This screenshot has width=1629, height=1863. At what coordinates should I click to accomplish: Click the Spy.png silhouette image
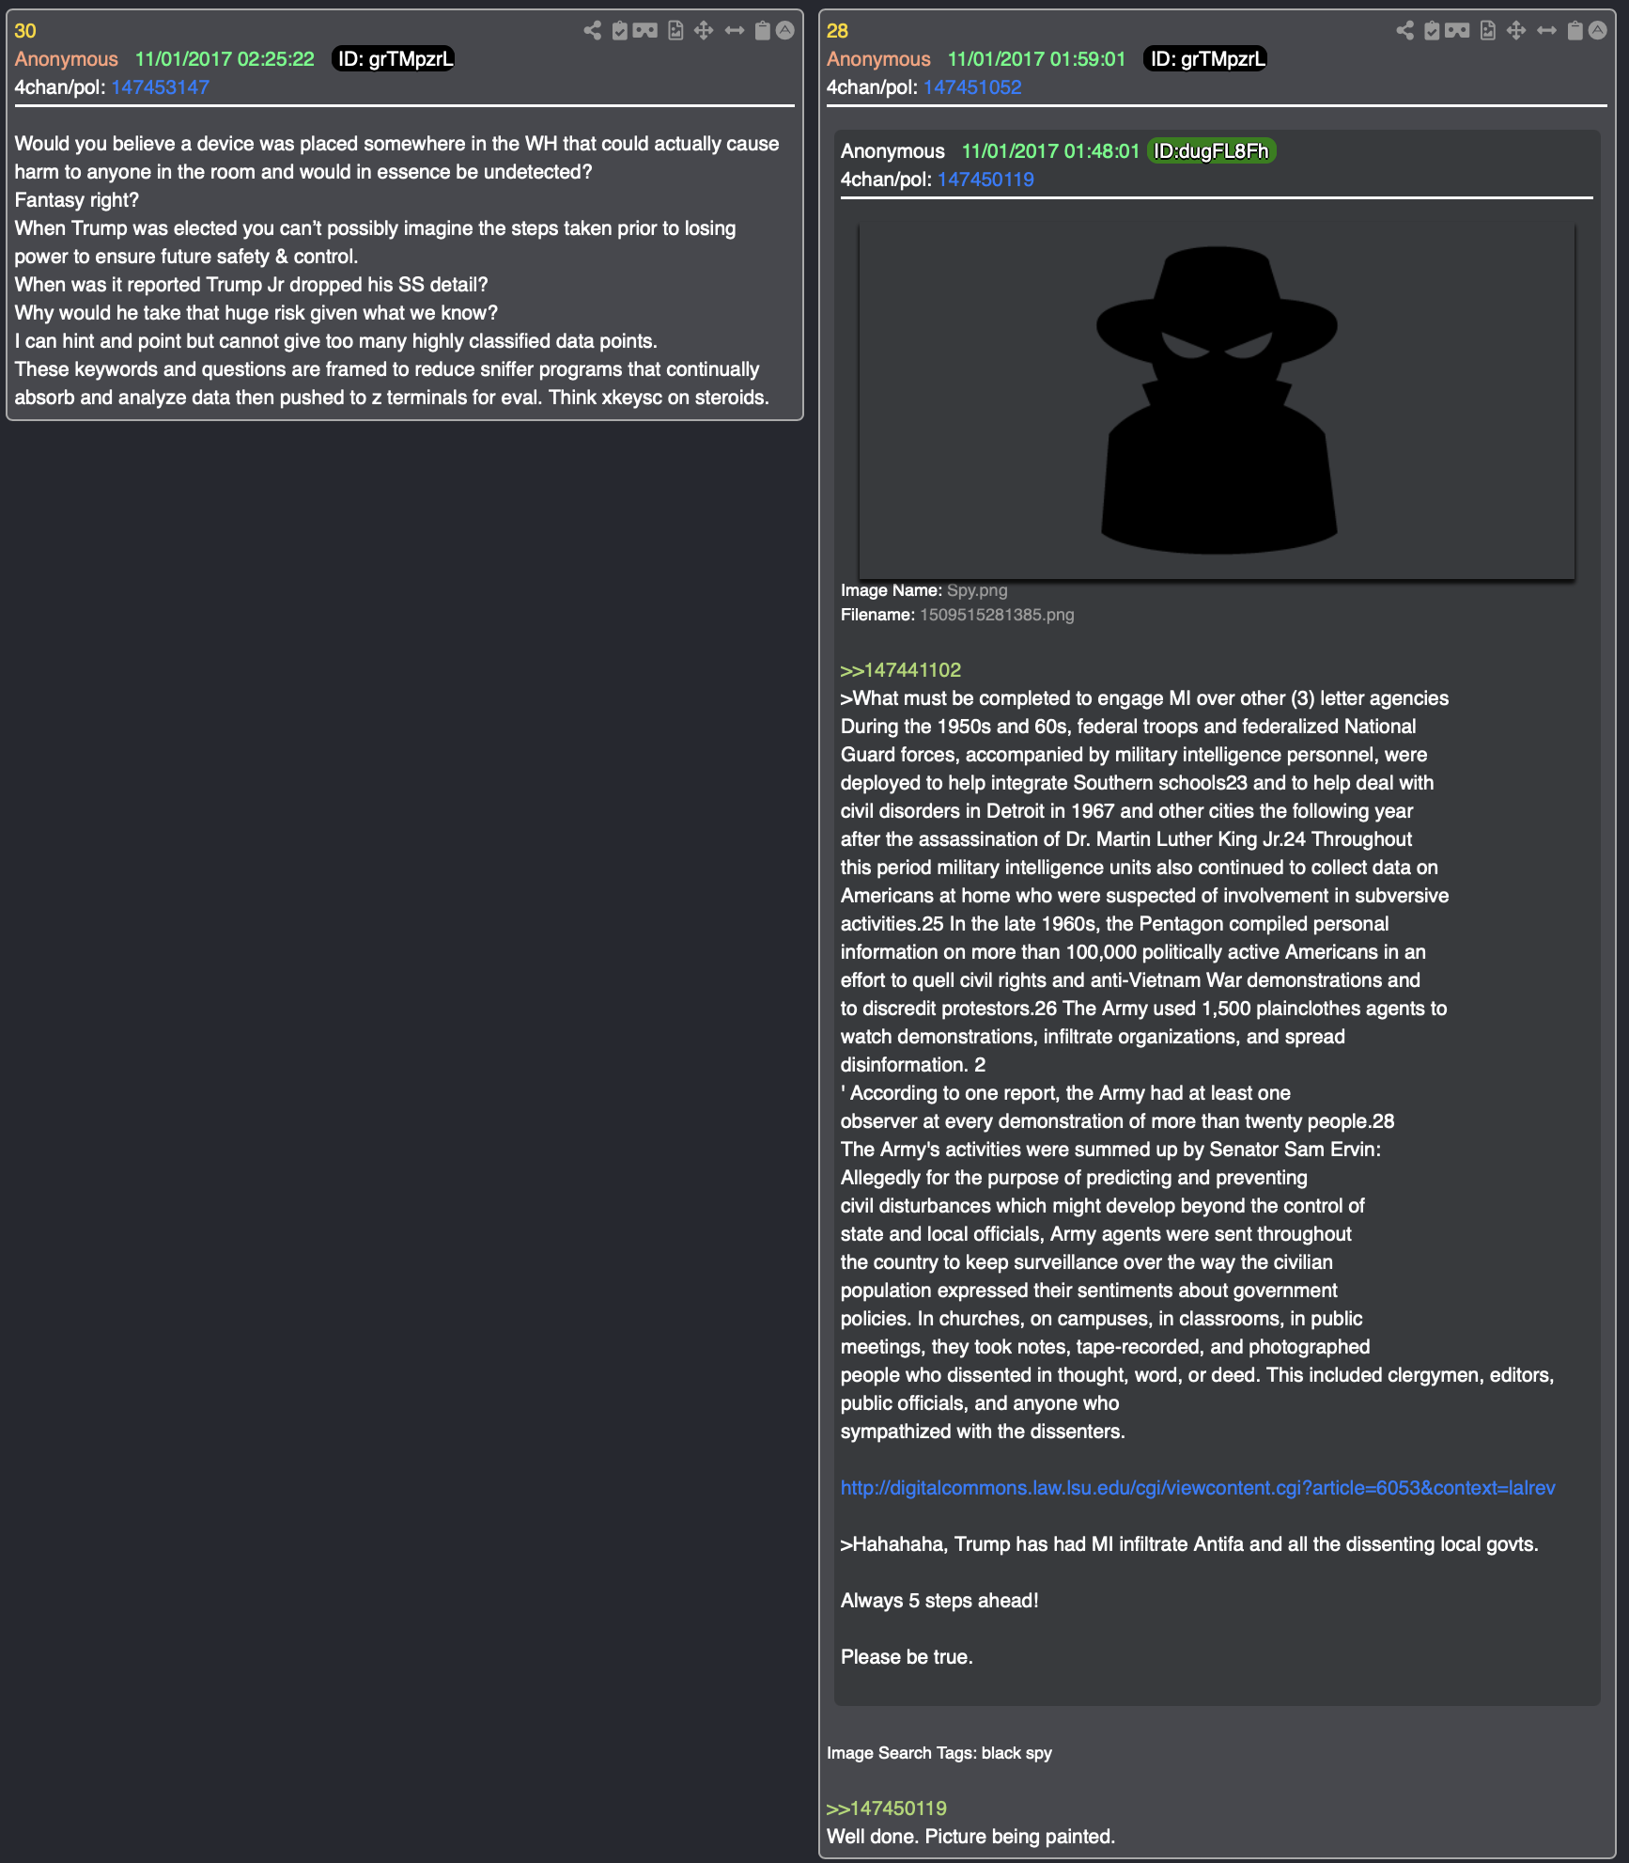pyautogui.click(x=1217, y=401)
